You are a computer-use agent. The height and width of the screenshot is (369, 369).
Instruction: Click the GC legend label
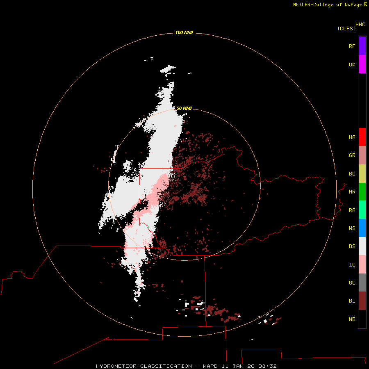(x=352, y=283)
